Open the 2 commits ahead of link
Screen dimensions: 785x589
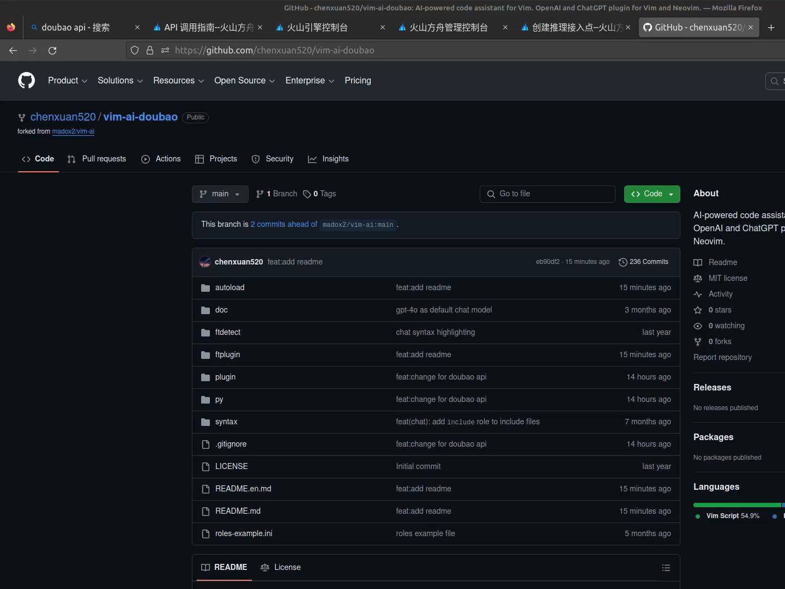[x=283, y=224]
